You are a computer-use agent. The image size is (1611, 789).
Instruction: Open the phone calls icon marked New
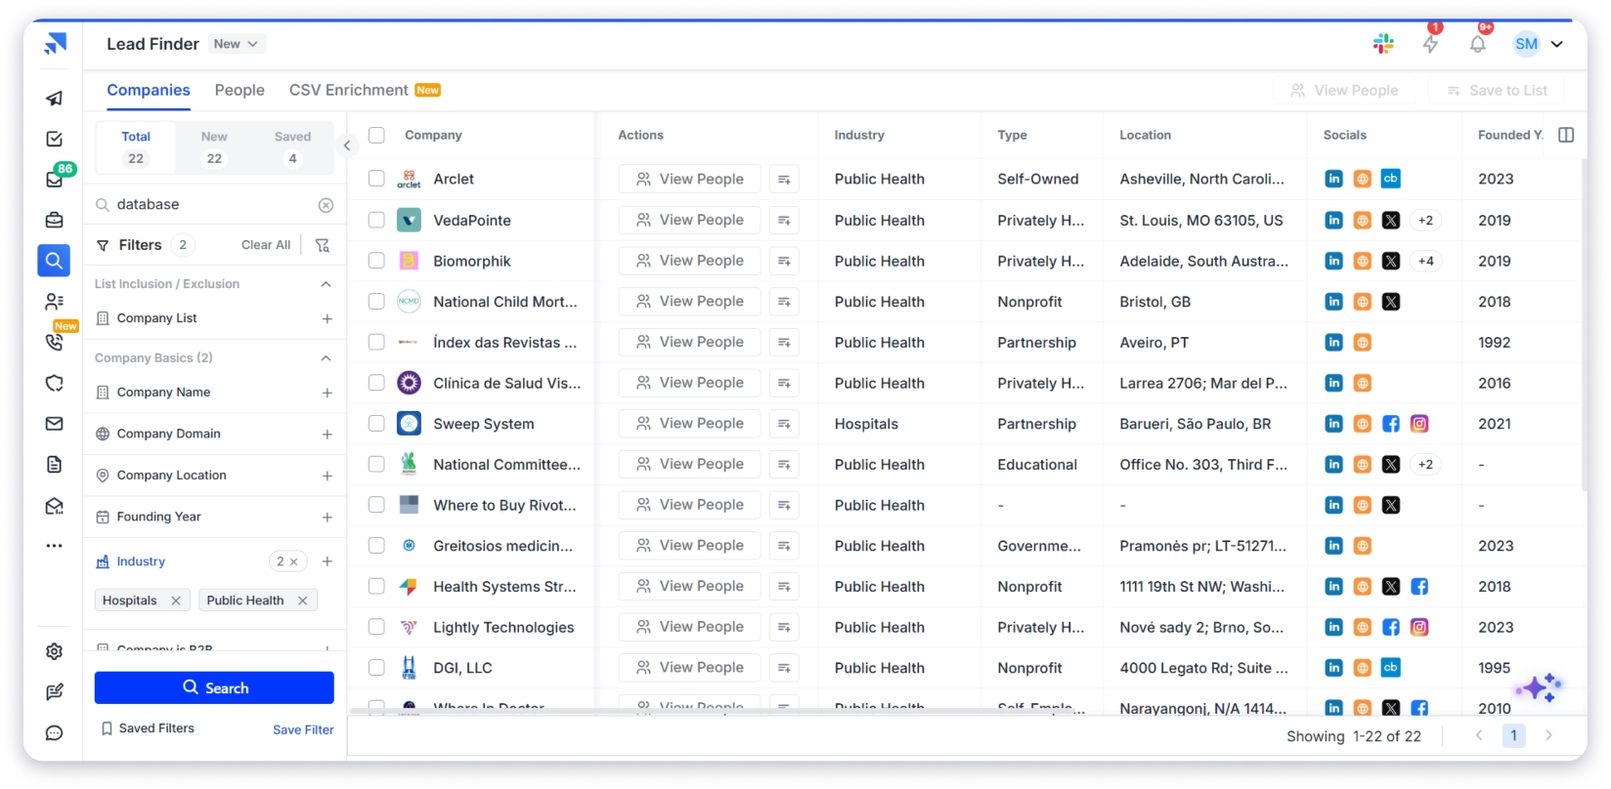[x=55, y=342]
